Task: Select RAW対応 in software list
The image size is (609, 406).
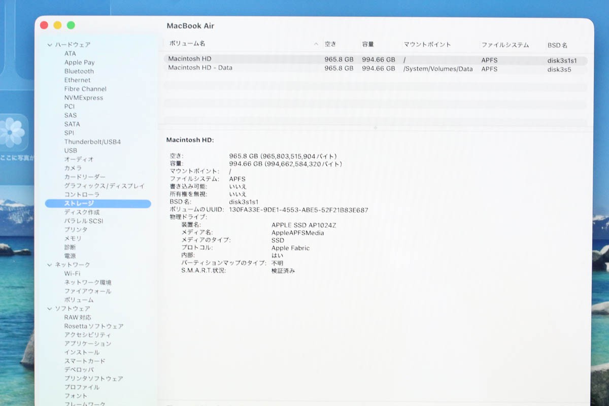Action: 78,318
